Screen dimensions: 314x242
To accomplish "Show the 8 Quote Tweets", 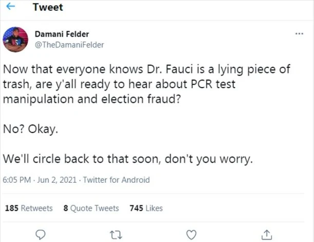I will click(91, 208).
